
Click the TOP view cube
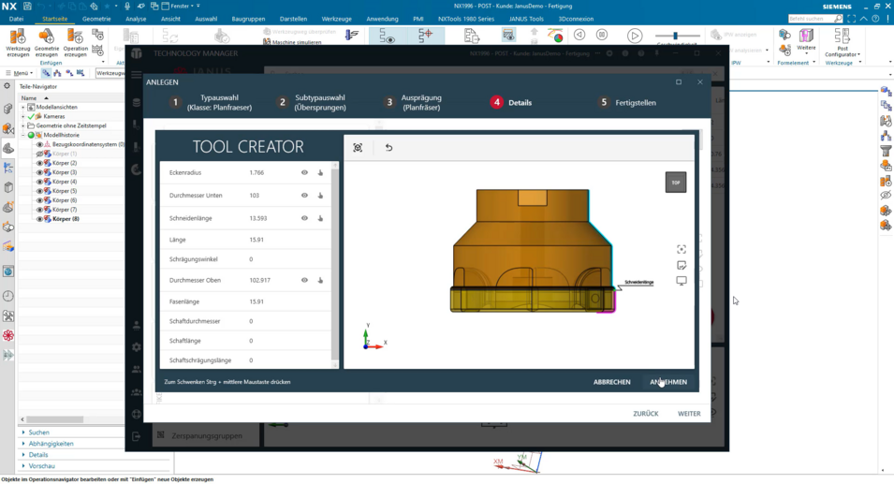point(676,183)
